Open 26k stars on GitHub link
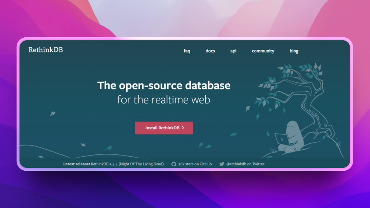Screen dimensions: 370x208 tap(195, 164)
